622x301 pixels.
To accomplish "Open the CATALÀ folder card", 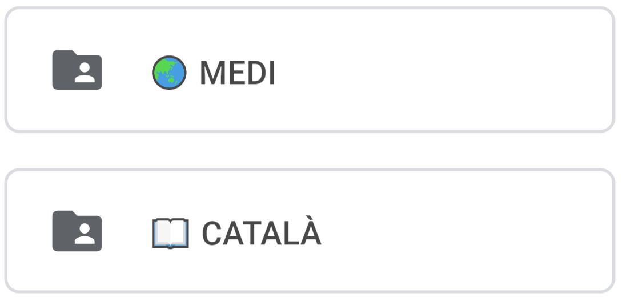I will [x=310, y=231].
